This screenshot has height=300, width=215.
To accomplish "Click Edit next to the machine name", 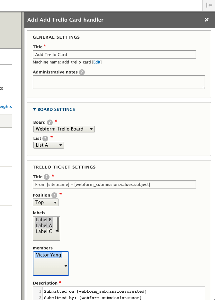I will (96, 62).
